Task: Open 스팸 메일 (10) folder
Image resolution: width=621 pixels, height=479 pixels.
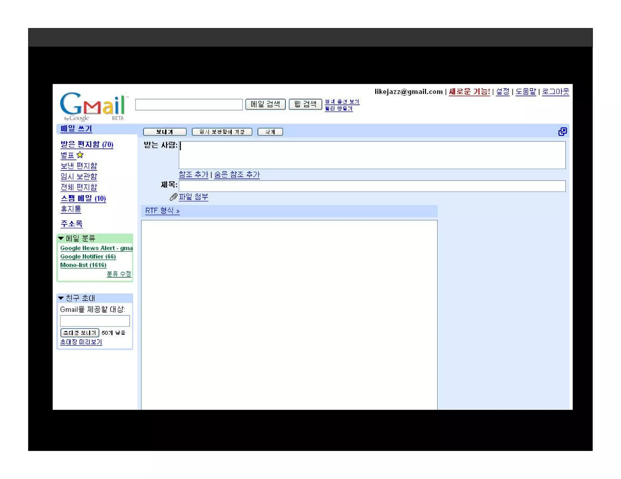Action: pyautogui.click(x=83, y=199)
